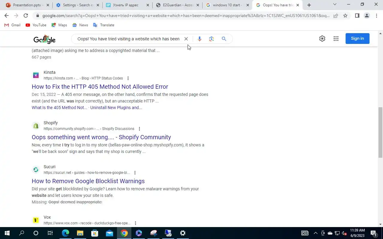383x239 pixels.
Task: Open Microsoft Edge from the taskbar
Action: (65, 233)
